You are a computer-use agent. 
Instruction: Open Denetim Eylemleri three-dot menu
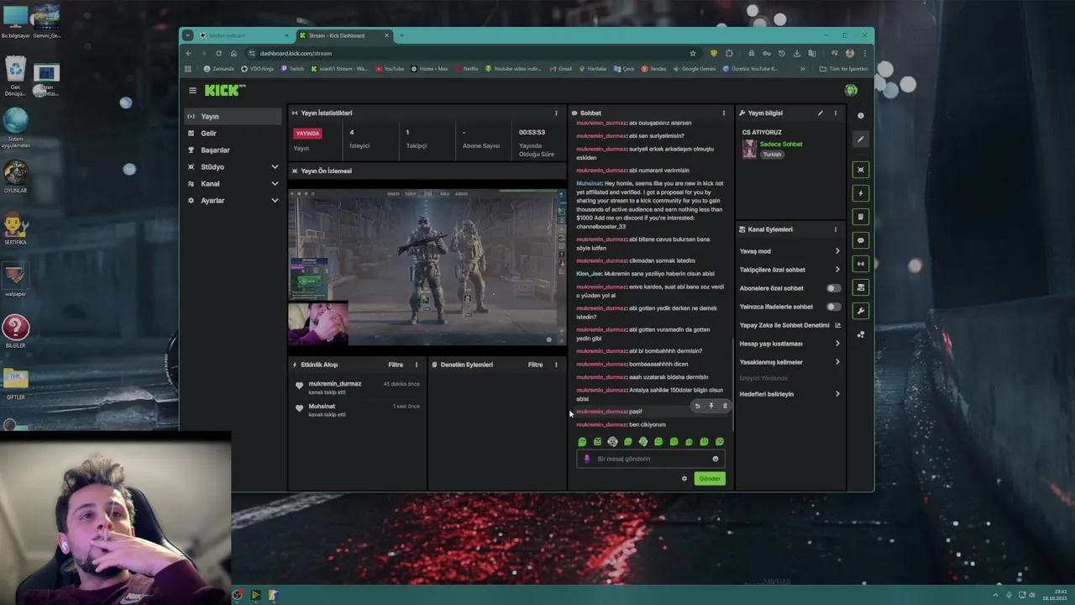pos(555,365)
